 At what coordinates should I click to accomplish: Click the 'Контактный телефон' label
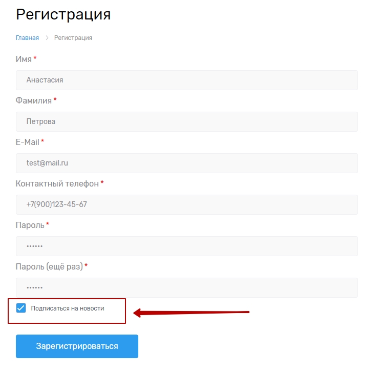tap(57, 183)
